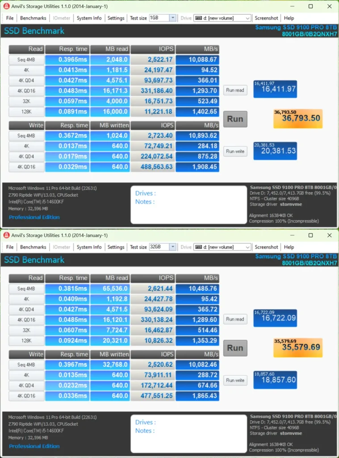The height and width of the screenshot is (458, 339).
Task: Click the 36,793.50 total score box
Action: tap(298, 118)
